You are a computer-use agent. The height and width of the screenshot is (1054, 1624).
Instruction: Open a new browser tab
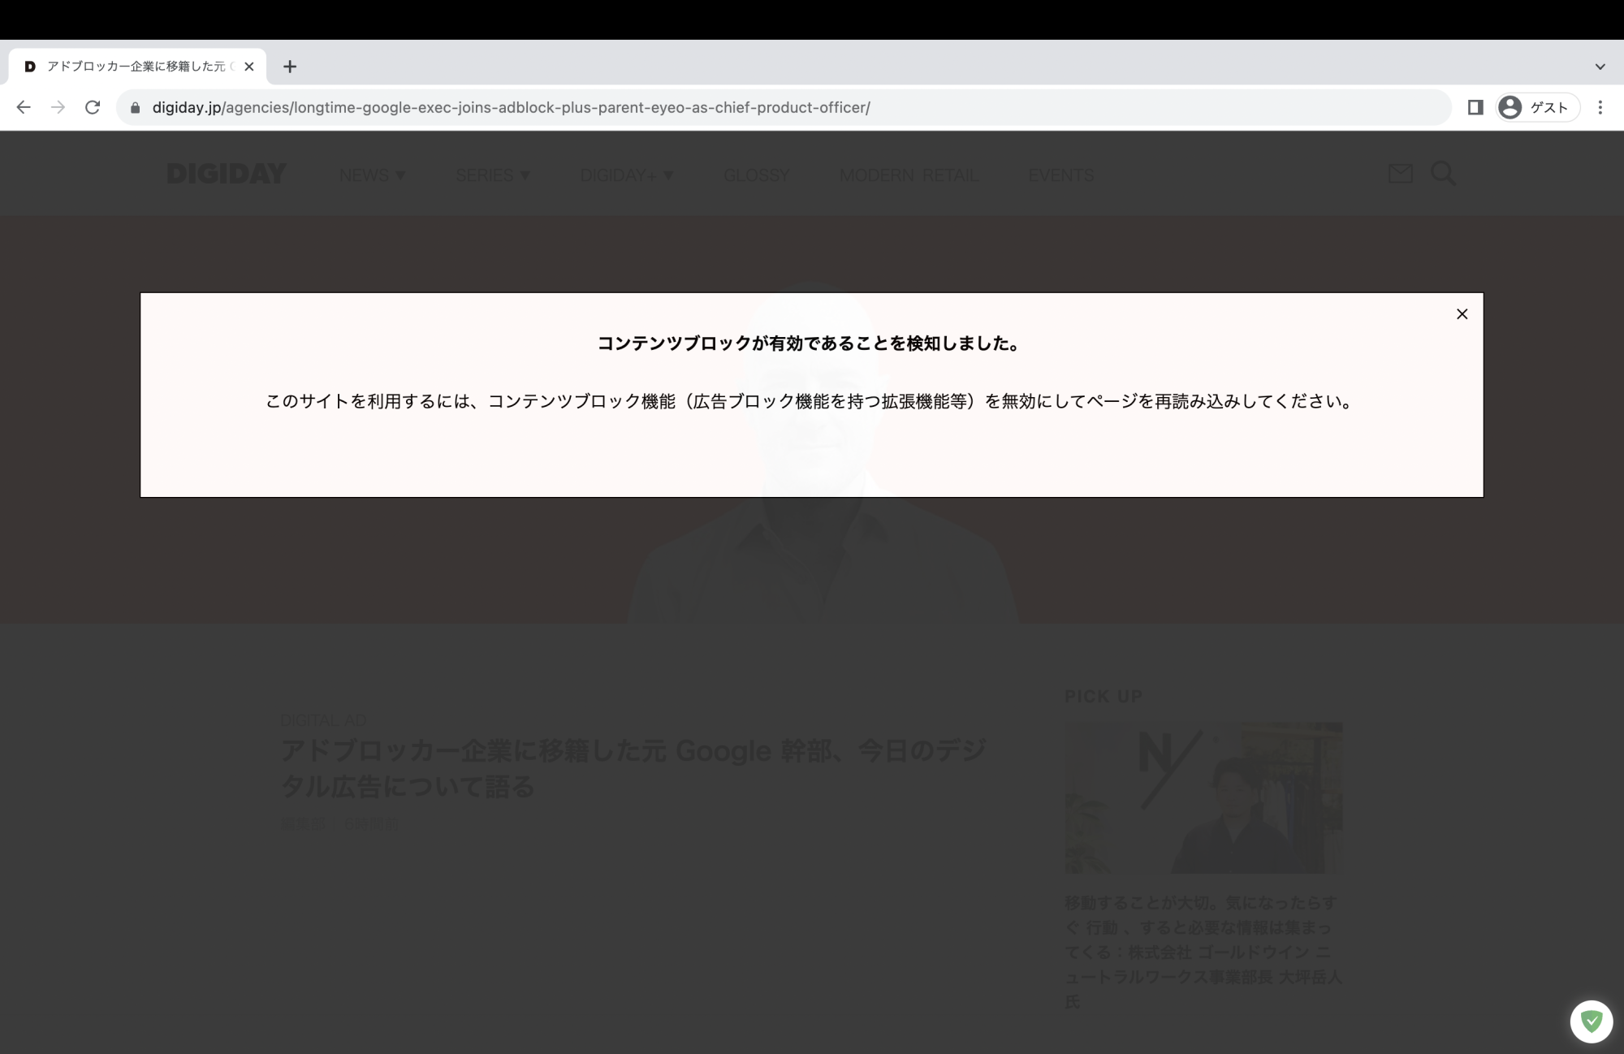click(290, 67)
